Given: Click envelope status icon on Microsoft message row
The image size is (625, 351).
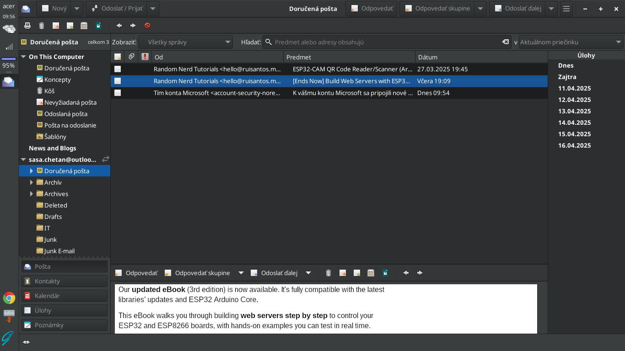Looking at the screenshot, I should pyautogui.click(x=118, y=93).
